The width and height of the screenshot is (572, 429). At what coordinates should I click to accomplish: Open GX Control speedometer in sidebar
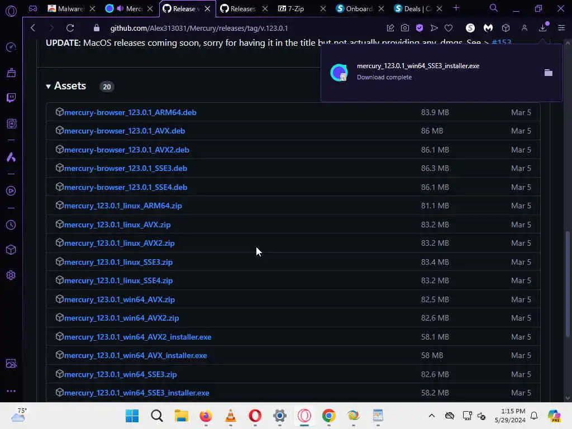tap(11, 47)
